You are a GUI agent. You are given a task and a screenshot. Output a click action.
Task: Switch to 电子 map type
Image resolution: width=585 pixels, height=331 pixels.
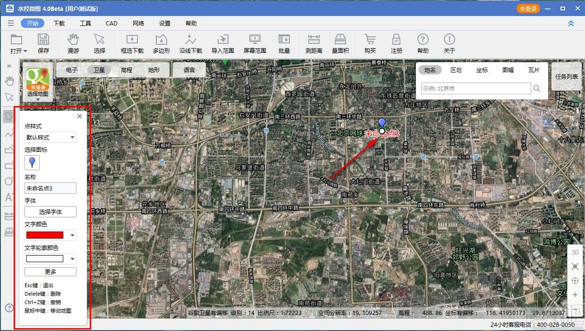[x=72, y=70]
